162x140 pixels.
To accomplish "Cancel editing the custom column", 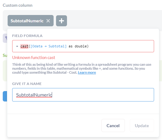I will [x=113, y=126].
